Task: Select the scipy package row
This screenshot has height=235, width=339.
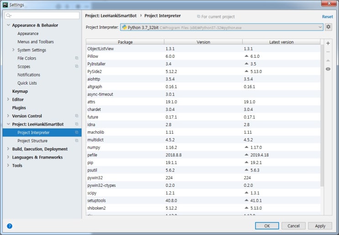Action: click(x=203, y=193)
